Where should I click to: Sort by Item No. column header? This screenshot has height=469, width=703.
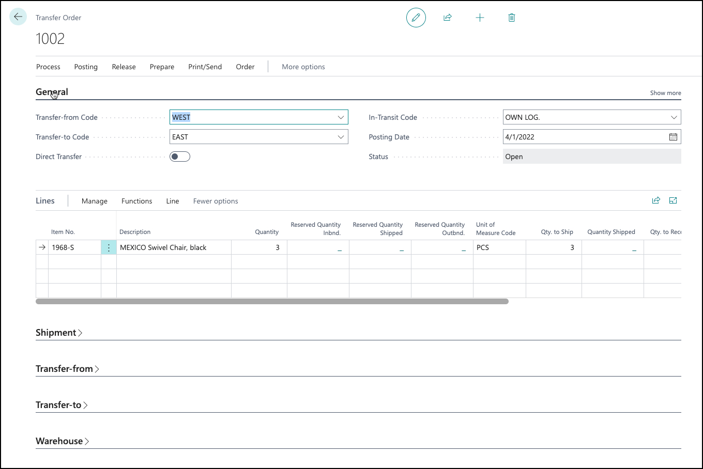click(x=63, y=232)
